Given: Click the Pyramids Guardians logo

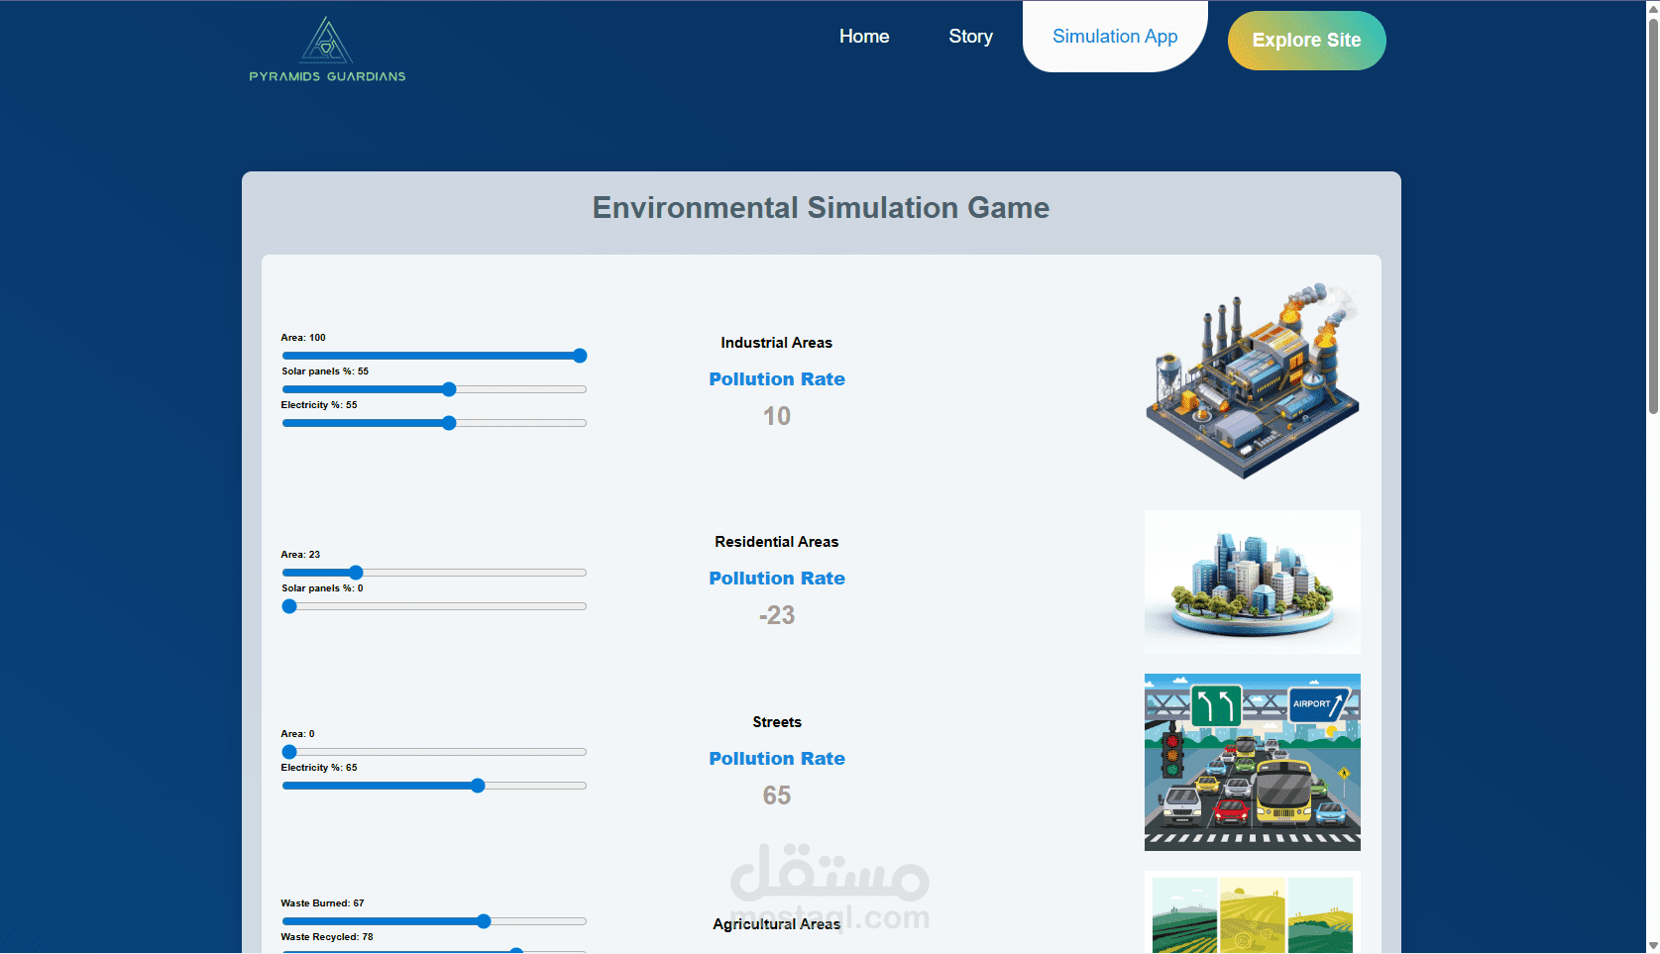Looking at the screenshot, I should click(x=327, y=50).
